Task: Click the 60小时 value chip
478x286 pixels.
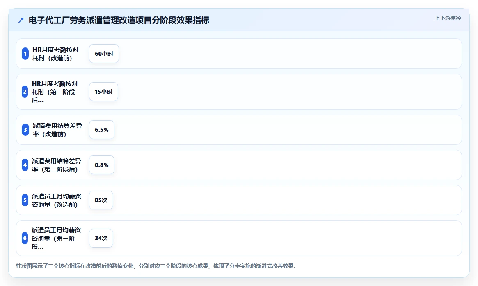Action: pyautogui.click(x=104, y=54)
